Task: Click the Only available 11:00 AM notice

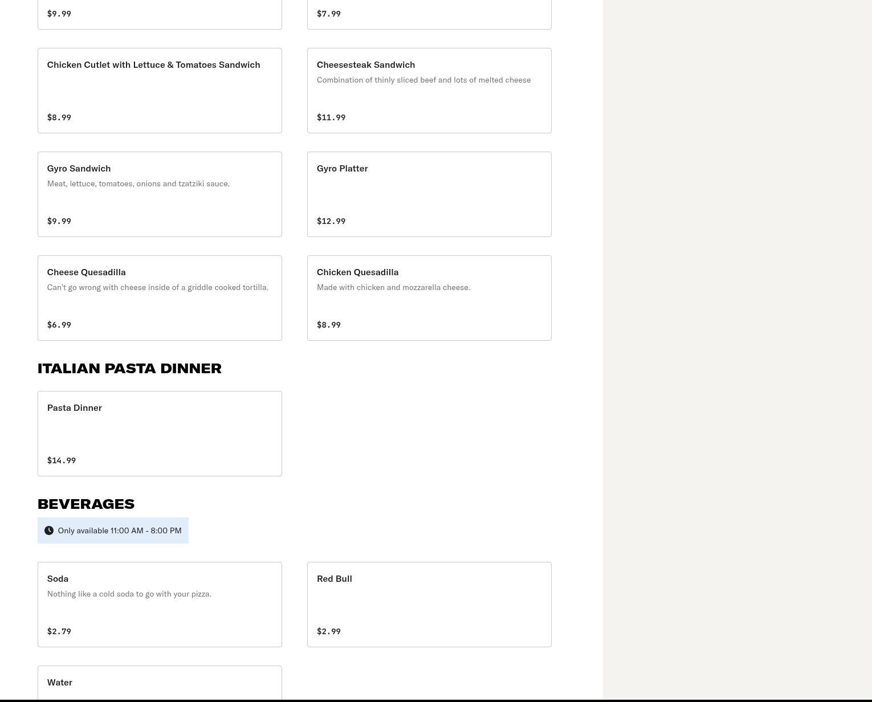Action: point(120,530)
